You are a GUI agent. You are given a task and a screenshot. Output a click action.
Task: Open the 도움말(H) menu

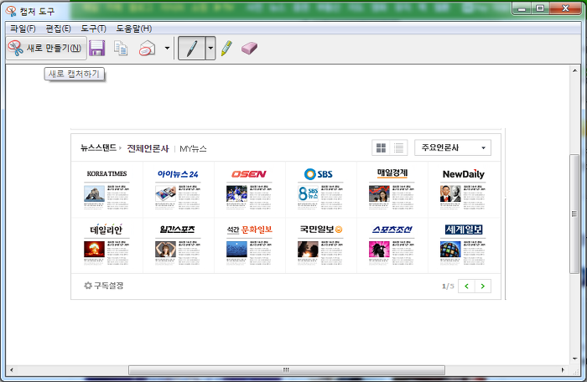pyautogui.click(x=134, y=28)
